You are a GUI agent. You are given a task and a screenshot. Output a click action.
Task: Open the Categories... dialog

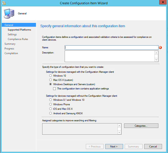click(x=141, y=126)
